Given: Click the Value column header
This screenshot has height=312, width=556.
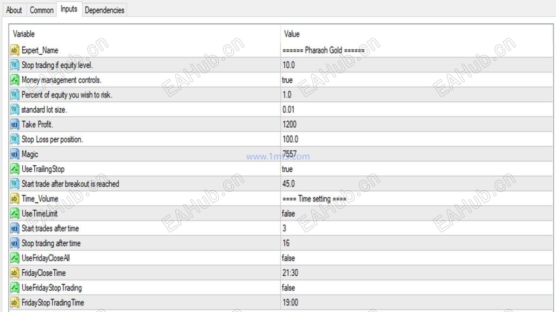Looking at the screenshot, I should pyautogui.click(x=292, y=34).
